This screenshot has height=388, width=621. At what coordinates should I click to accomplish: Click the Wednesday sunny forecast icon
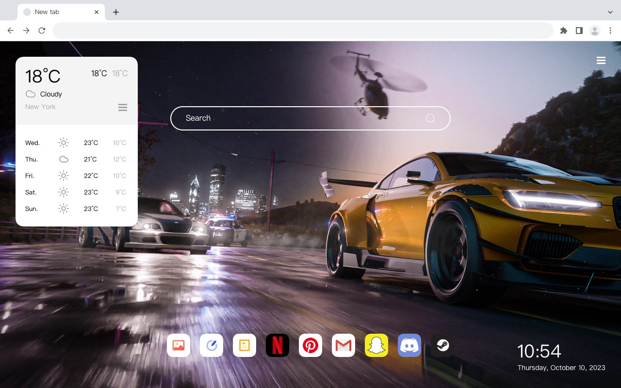64,143
